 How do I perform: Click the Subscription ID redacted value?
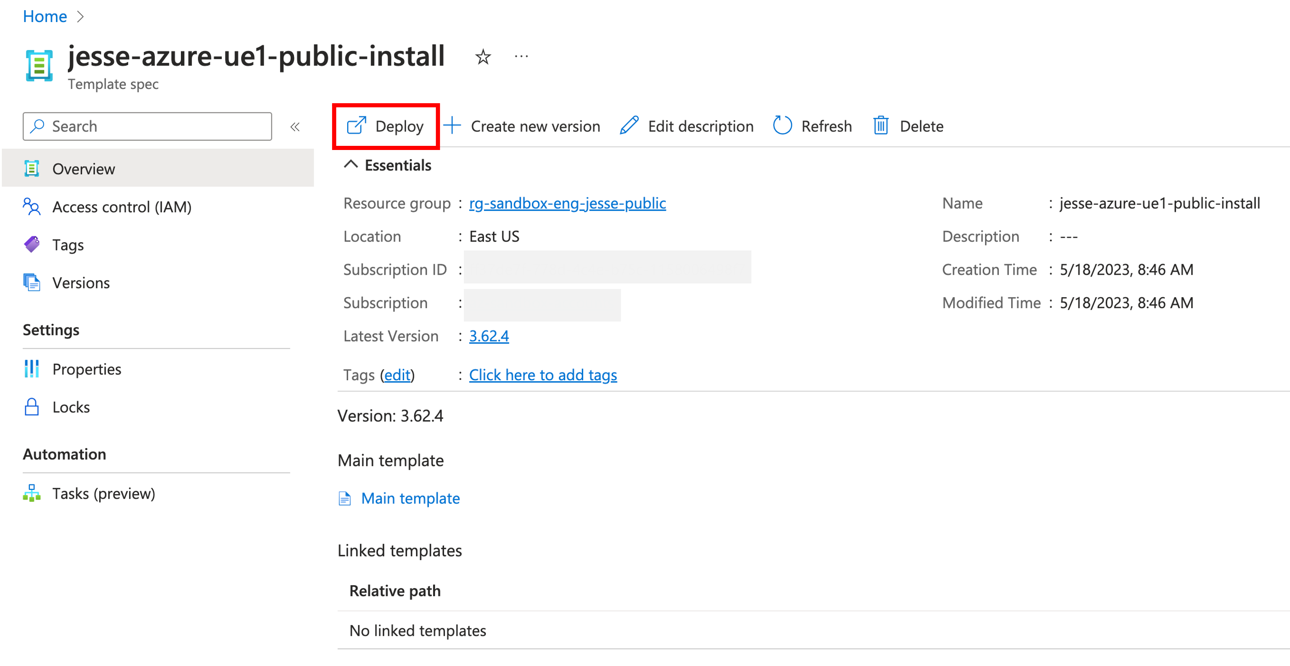point(607,267)
